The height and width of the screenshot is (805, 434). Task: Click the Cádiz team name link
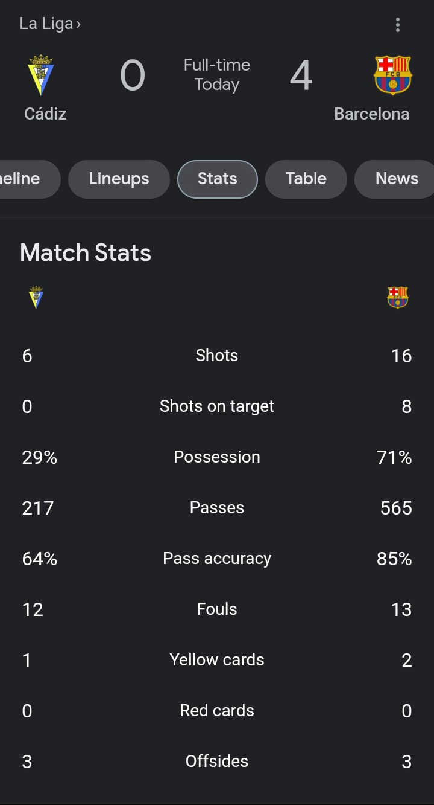tap(45, 114)
